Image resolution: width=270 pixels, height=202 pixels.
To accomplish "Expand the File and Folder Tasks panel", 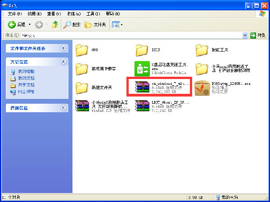I will coord(63,48).
